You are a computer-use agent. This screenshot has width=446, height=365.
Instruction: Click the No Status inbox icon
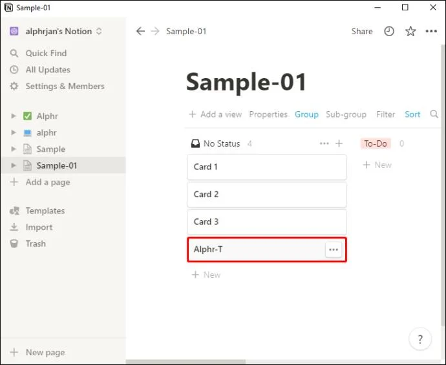click(x=195, y=143)
